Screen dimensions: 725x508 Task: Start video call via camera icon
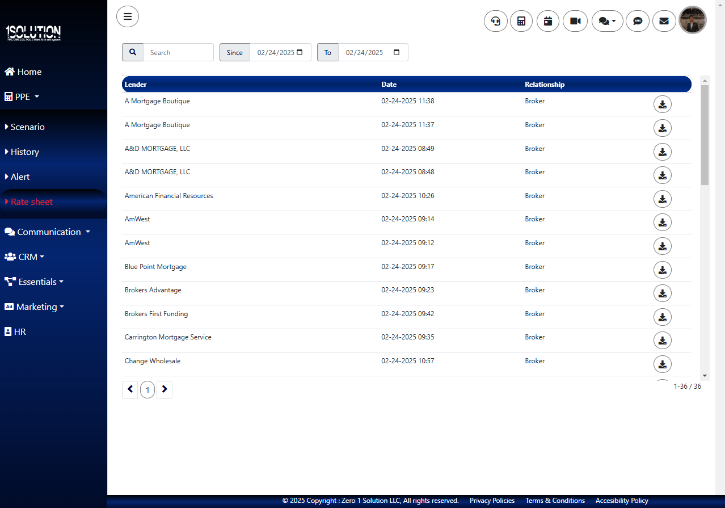(575, 22)
